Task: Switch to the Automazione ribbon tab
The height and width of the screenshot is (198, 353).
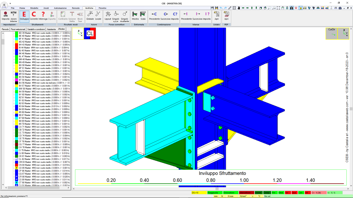Action: click(60, 8)
